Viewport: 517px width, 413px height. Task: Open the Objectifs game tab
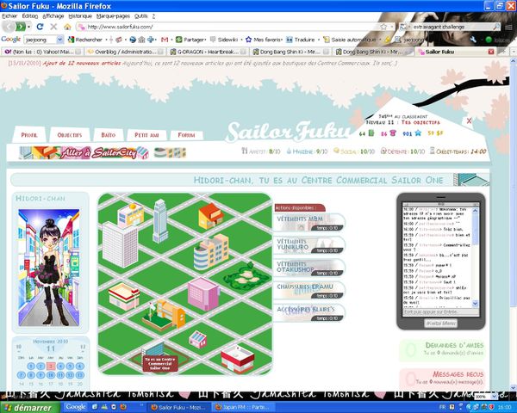tap(69, 135)
